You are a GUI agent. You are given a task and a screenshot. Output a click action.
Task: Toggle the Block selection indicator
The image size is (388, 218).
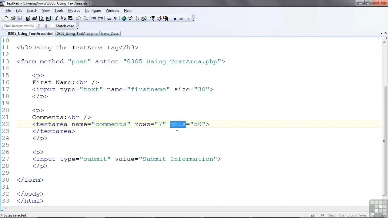pyautogui.click(x=352, y=215)
